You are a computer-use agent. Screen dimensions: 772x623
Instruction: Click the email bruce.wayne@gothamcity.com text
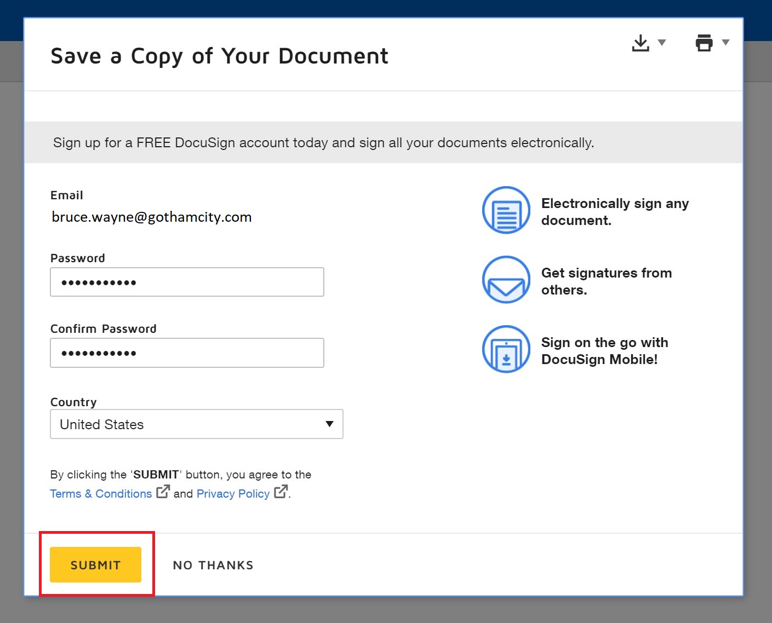click(152, 217)
